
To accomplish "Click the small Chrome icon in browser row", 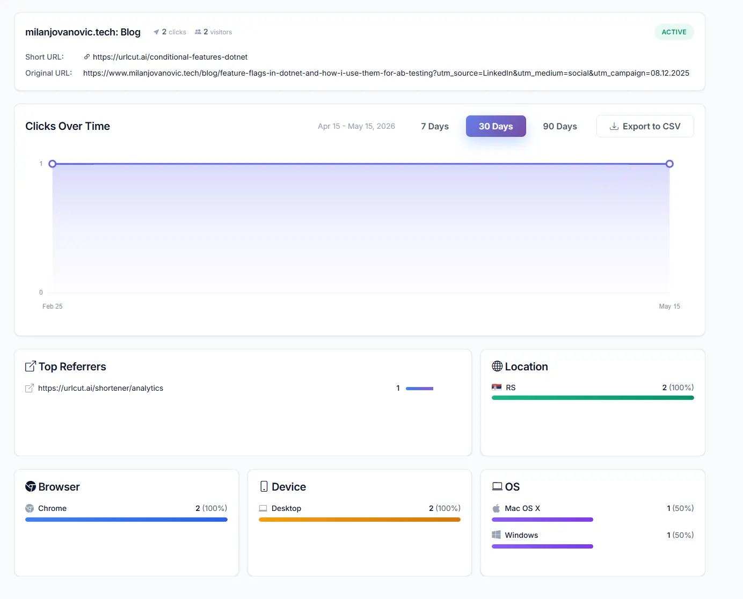I will click(30, 508).
